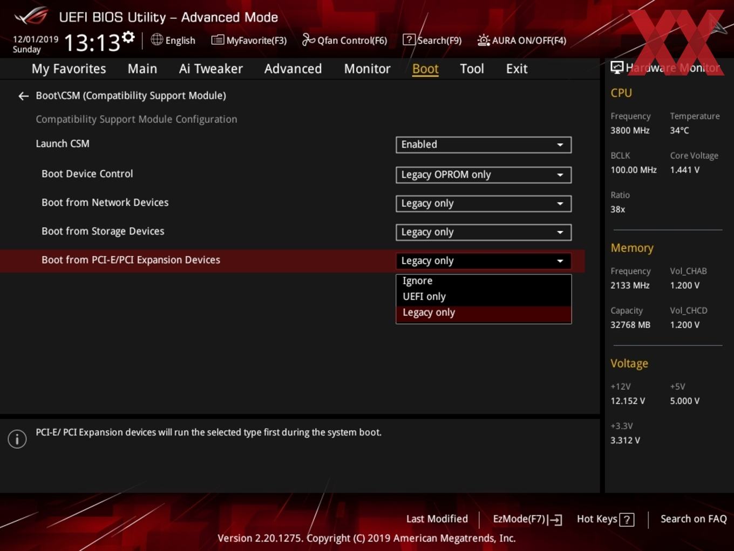Open the Ai Tweaker tab

tap(211, 69)
